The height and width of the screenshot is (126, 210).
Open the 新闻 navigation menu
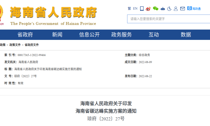57,35
